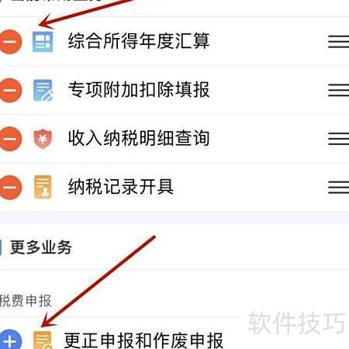Remove 收入纳税明细查询 via red minus icon

tap(10, 139)
